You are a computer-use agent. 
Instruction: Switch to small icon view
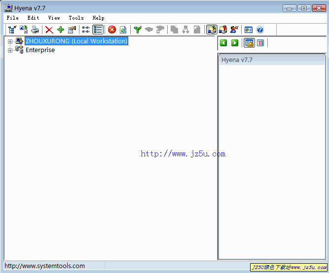pos(86,30)
